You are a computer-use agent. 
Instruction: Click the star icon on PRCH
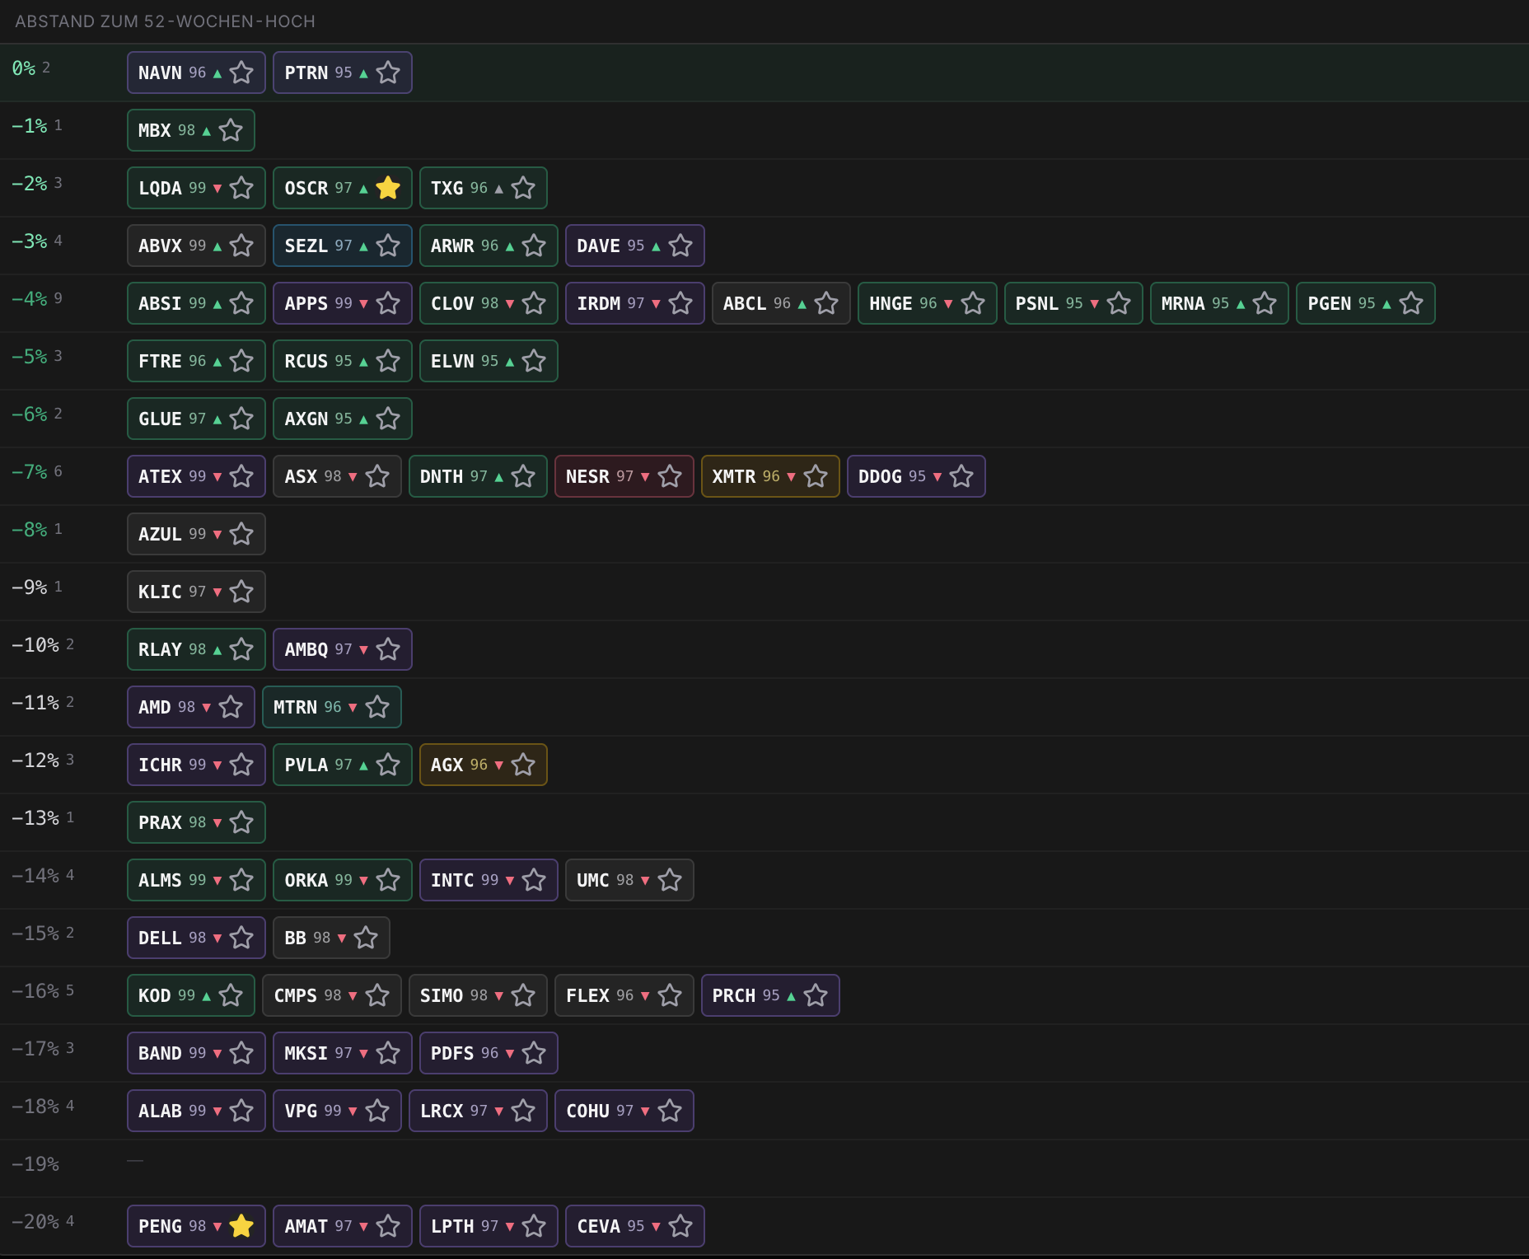[x=816, y=995]
